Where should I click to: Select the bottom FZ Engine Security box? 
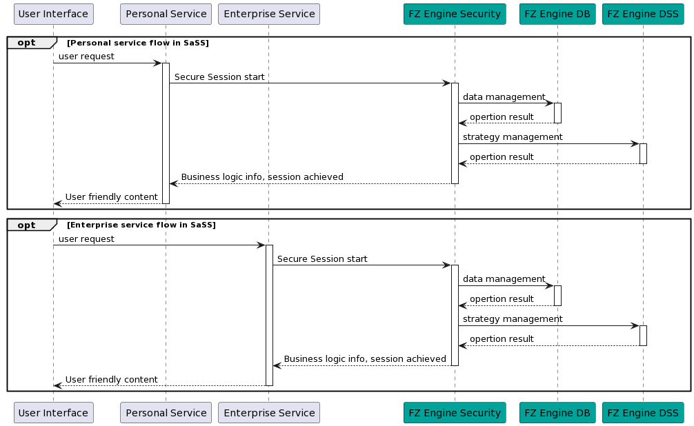455,413
